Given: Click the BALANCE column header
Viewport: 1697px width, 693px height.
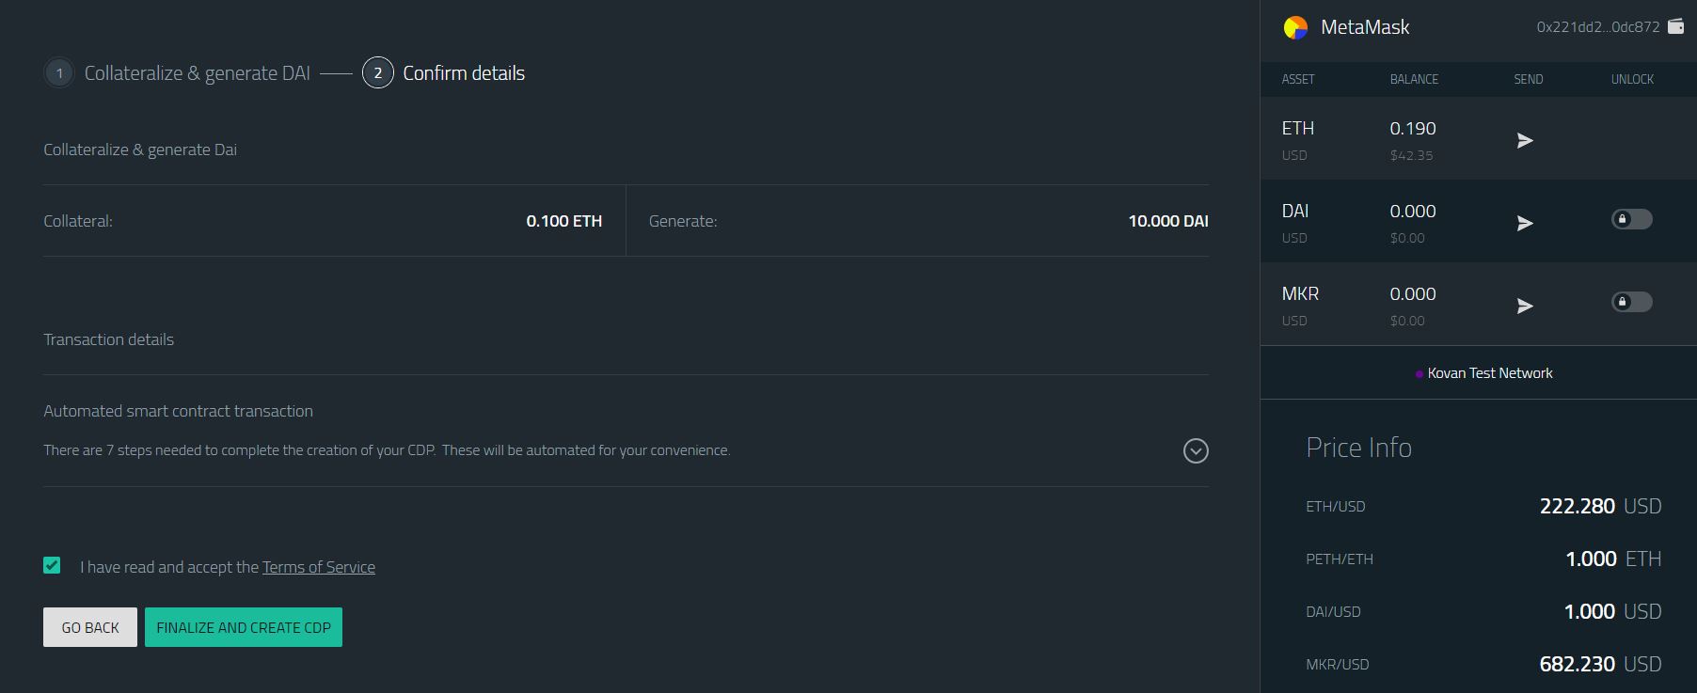Looking at the screenshot, I should 1414,79.
